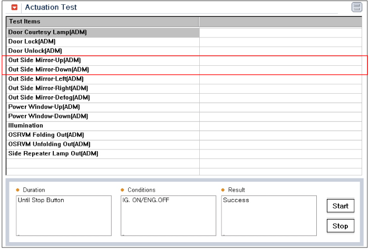Select OSRVM Folding Out(ADM) row

click(103, 135)
